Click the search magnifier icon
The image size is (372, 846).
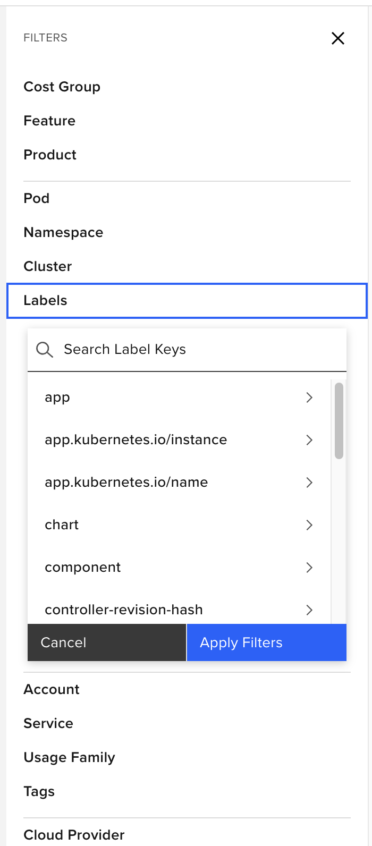pyautogui.click(x=44, y=350)
